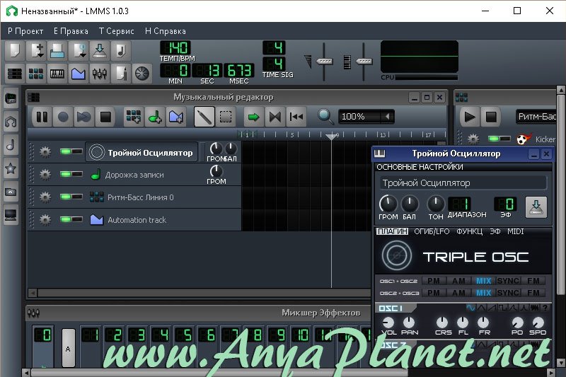Show the controller rack icon
Image resolution: width=566 pixels, height=377 pixels.
(x=142, y=74)
